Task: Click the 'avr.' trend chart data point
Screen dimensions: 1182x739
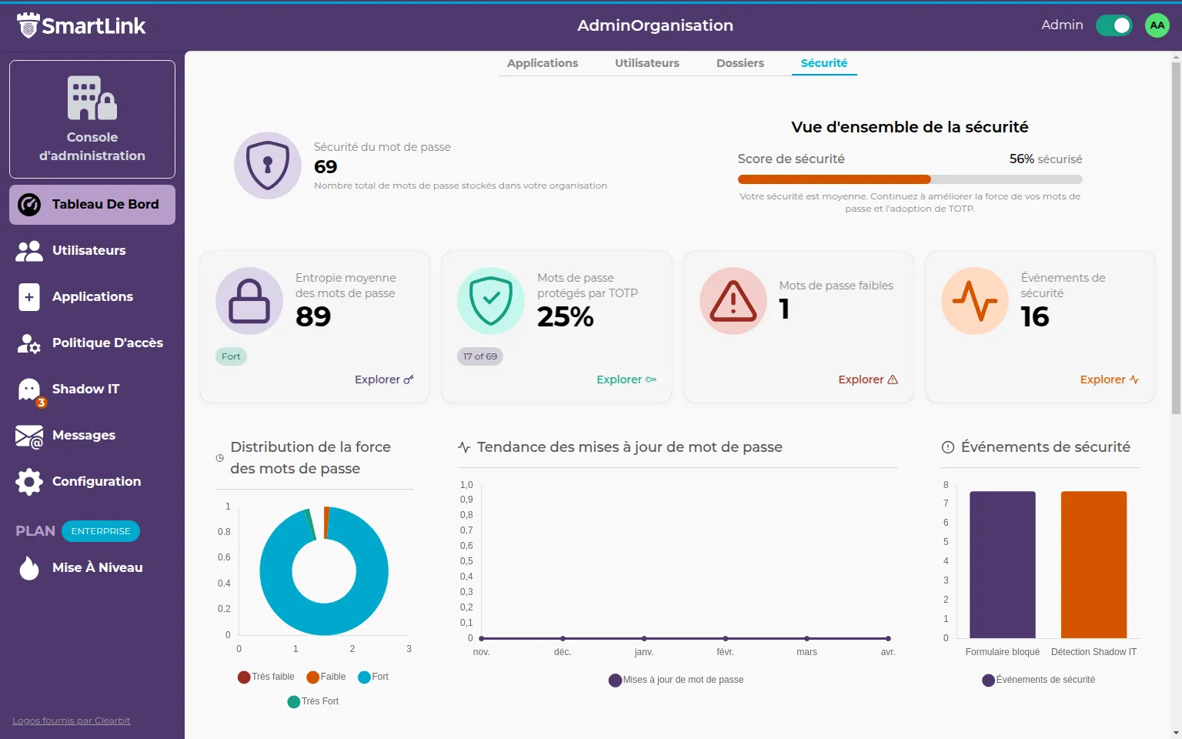Action: pos(888,638)
